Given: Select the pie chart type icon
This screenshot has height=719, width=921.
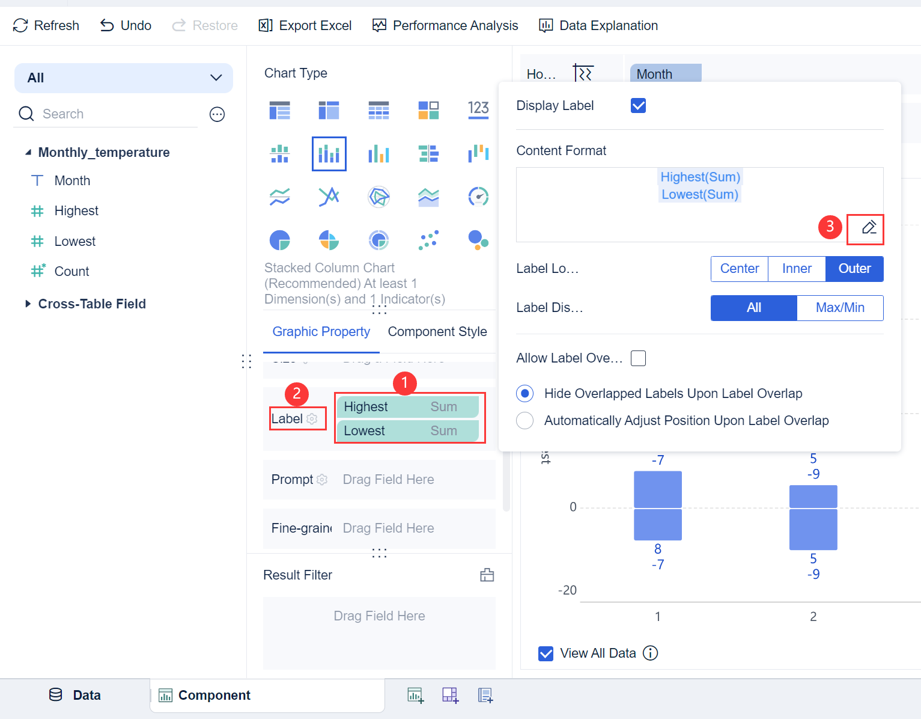Looking at the screenshot, I should tap(280, 240).
